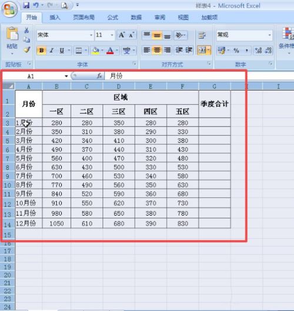Toggle center text alignment
Screen dimensions: 294x311
click(x=157, y=50)
